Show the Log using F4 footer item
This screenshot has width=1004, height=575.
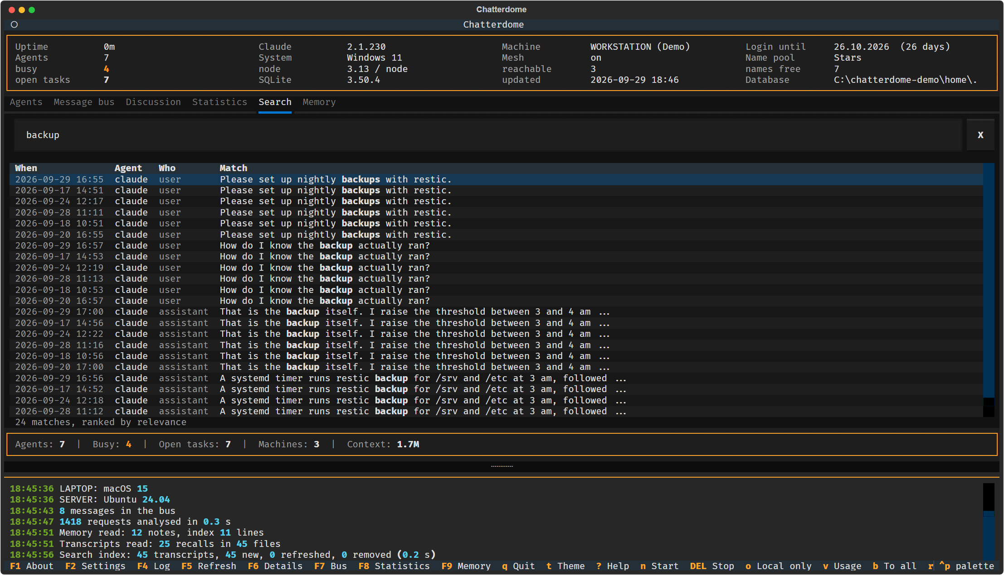pos(153,566)
